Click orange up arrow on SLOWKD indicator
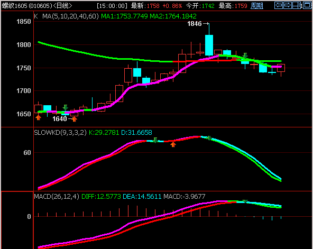The height and width of the screenshot is (249, 313). click(x=173, y=145)
